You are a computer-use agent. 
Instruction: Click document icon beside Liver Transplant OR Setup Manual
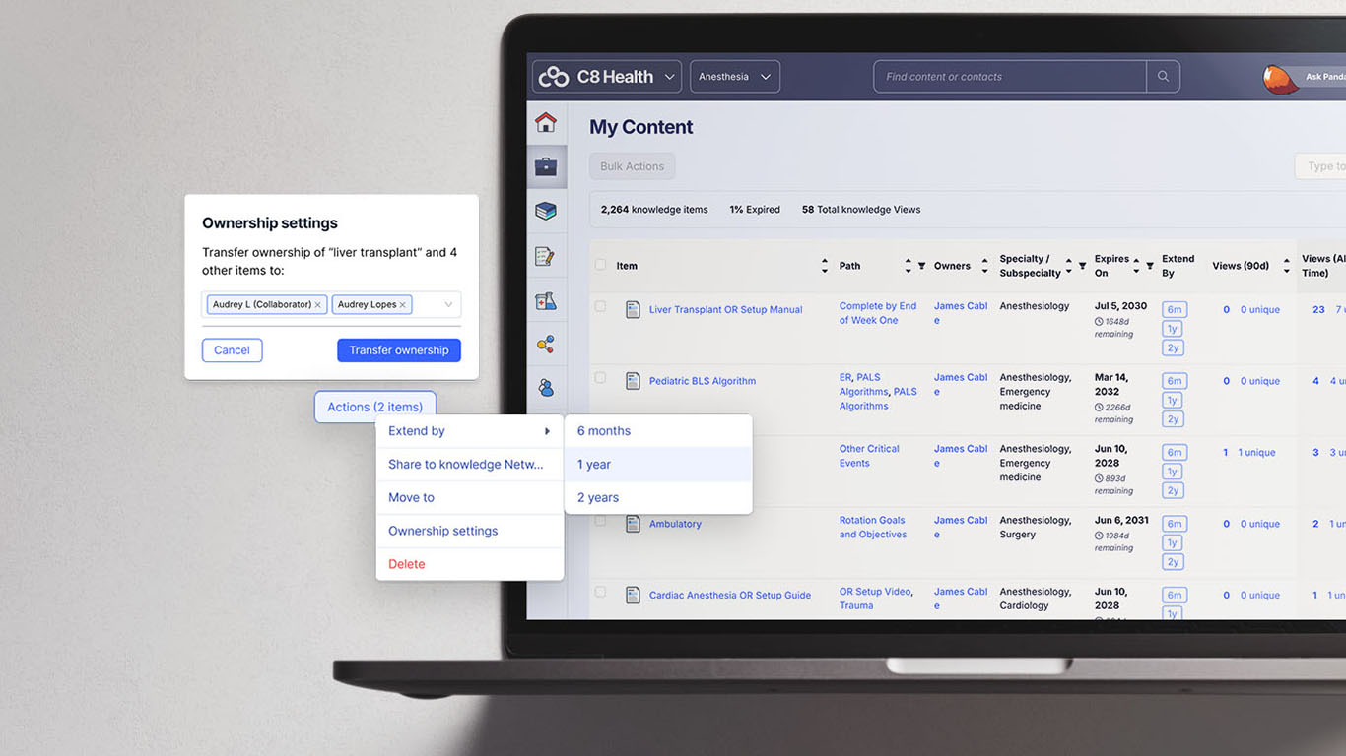[633, 310]
